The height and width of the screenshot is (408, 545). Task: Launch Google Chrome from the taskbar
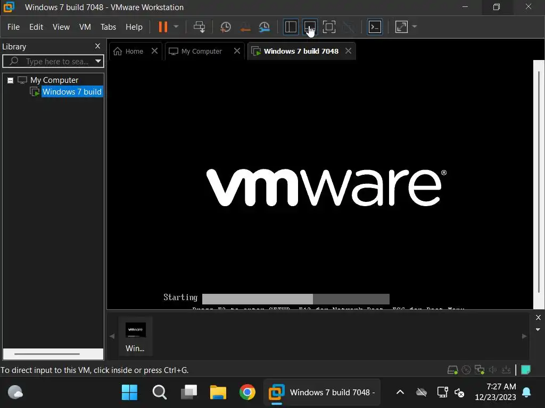pyautogui.click(x=247, y=393)
